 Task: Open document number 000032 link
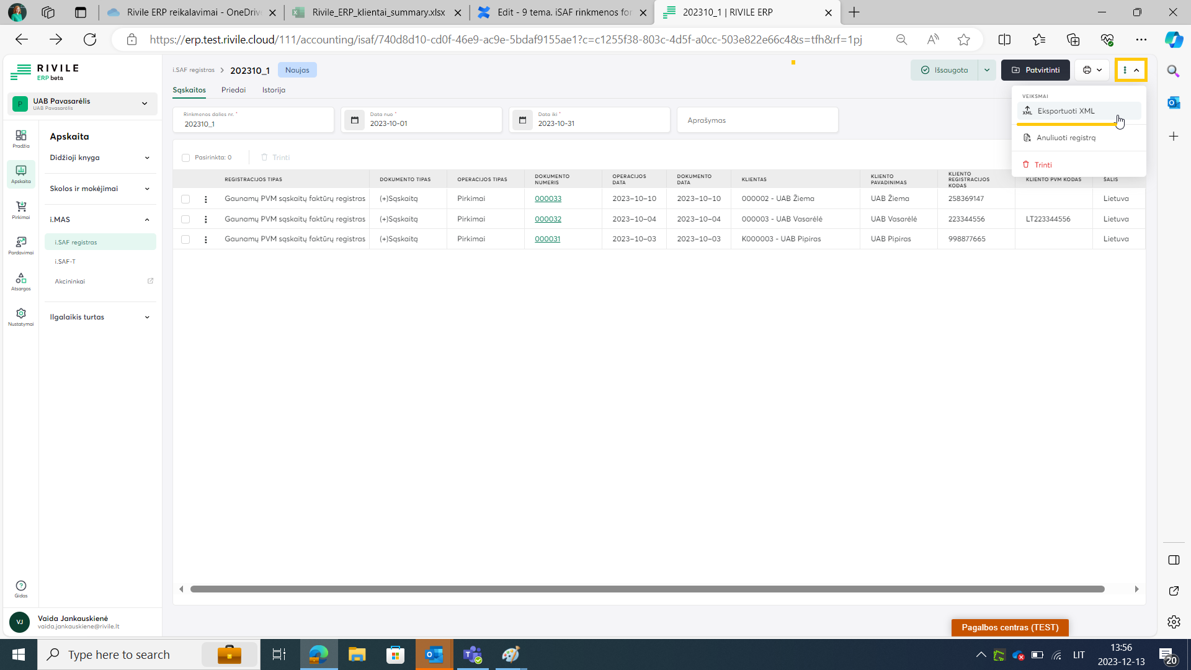point(548,219)
